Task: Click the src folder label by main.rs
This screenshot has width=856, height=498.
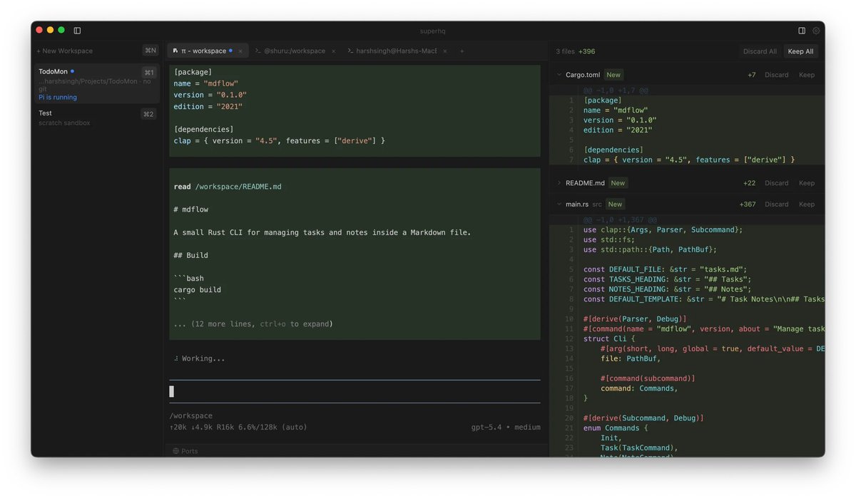Action: point(597,204)
